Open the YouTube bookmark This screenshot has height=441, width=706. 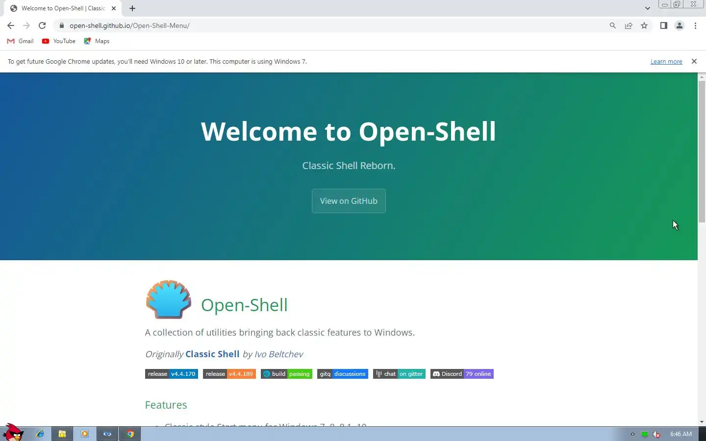pos(59,41)
